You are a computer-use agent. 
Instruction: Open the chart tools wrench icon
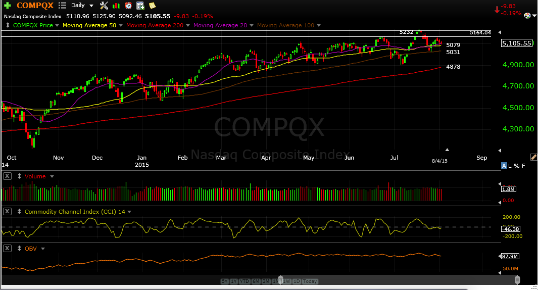click(x=104, y=6)
